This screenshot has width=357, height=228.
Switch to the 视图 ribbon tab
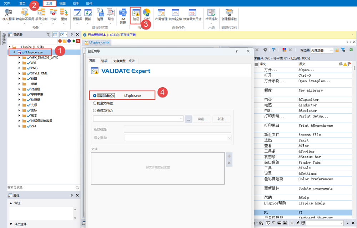coord(62,3)
